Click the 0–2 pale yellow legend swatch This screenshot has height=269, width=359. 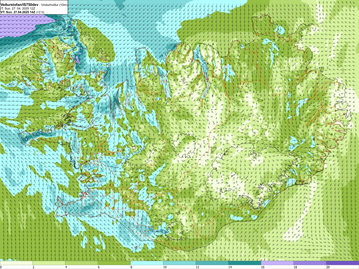coord(17,263)
